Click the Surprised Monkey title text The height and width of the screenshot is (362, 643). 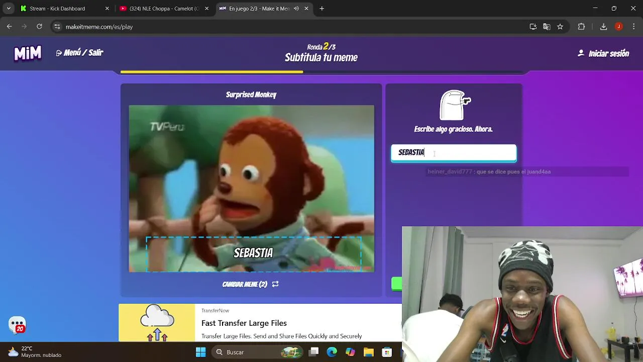251,95
